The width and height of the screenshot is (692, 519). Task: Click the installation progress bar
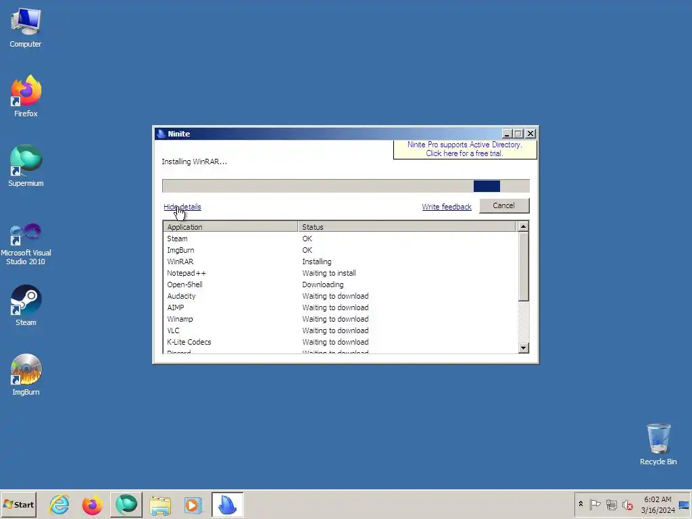pyautogui.click(x=345, y=186)
